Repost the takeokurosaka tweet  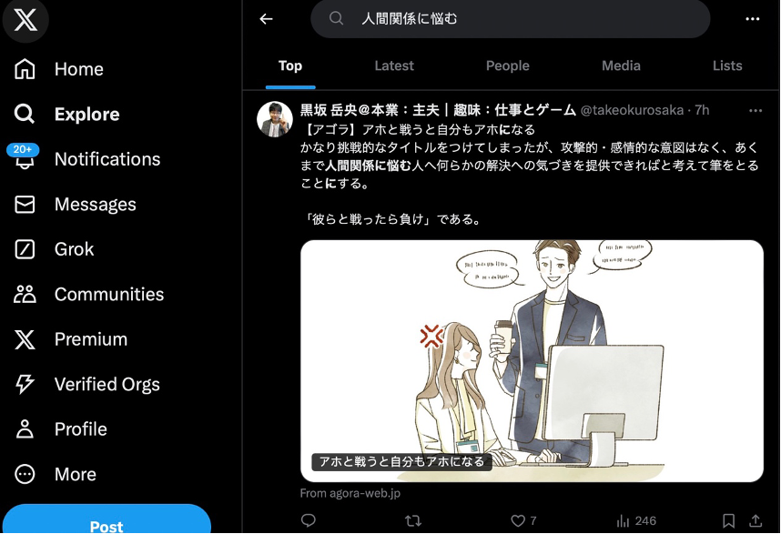413,520
